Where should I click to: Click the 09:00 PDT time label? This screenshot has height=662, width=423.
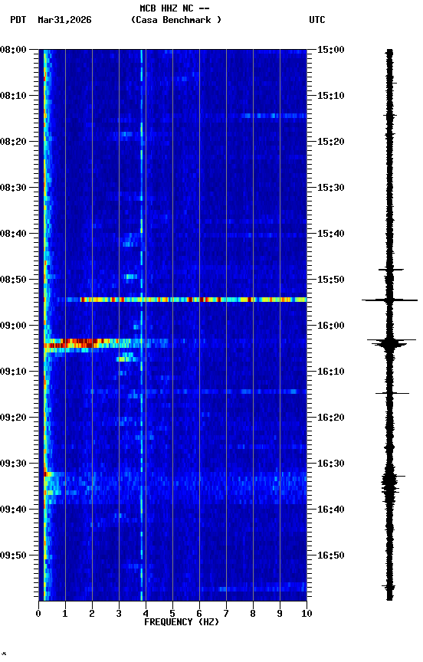click(13, 326)
